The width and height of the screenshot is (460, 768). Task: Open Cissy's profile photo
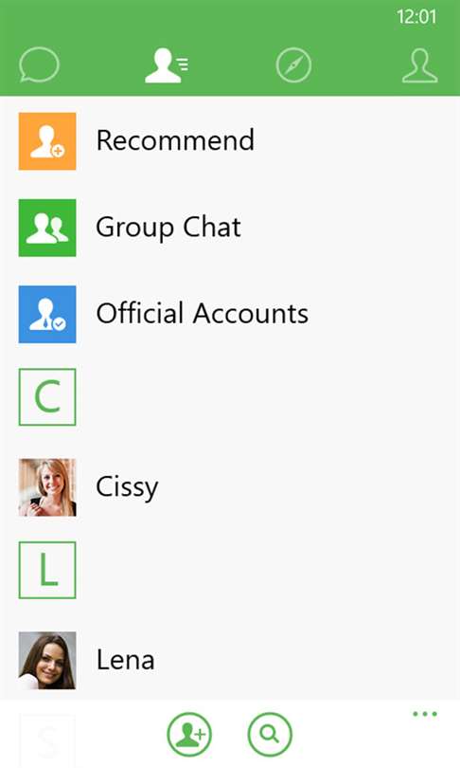pos(47,487)
